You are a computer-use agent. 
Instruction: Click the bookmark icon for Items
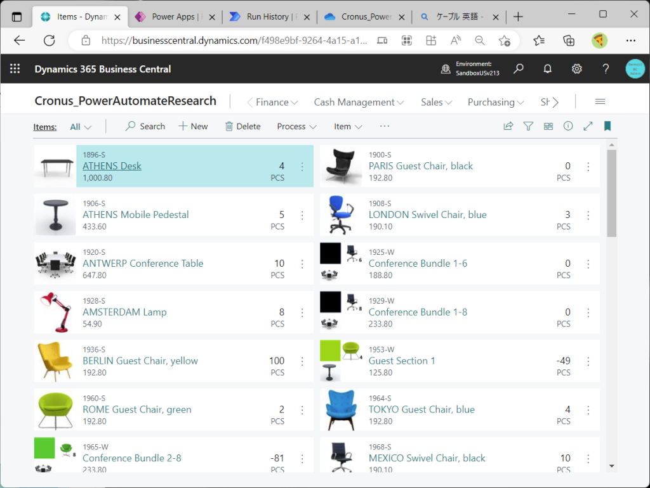tap(607, 126)
